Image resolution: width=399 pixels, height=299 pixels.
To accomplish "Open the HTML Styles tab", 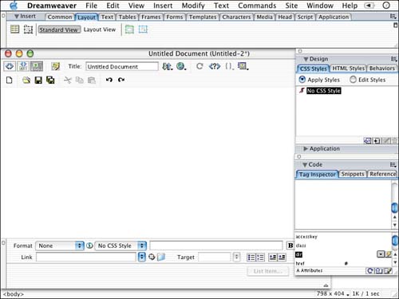I will tap(348, 69).
